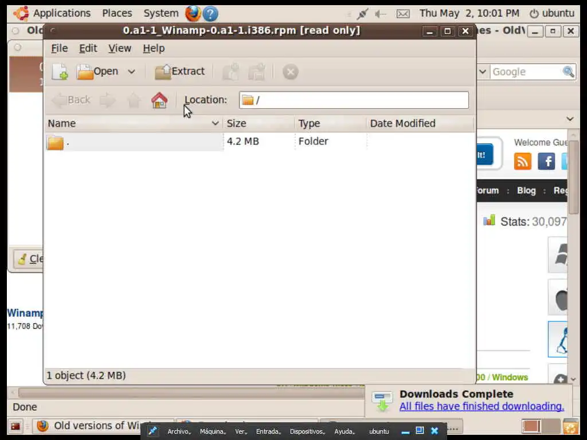Open the Archivo menu in VirtualBox bar
Viewport: 587px width, 440px height.
(179, 431)
